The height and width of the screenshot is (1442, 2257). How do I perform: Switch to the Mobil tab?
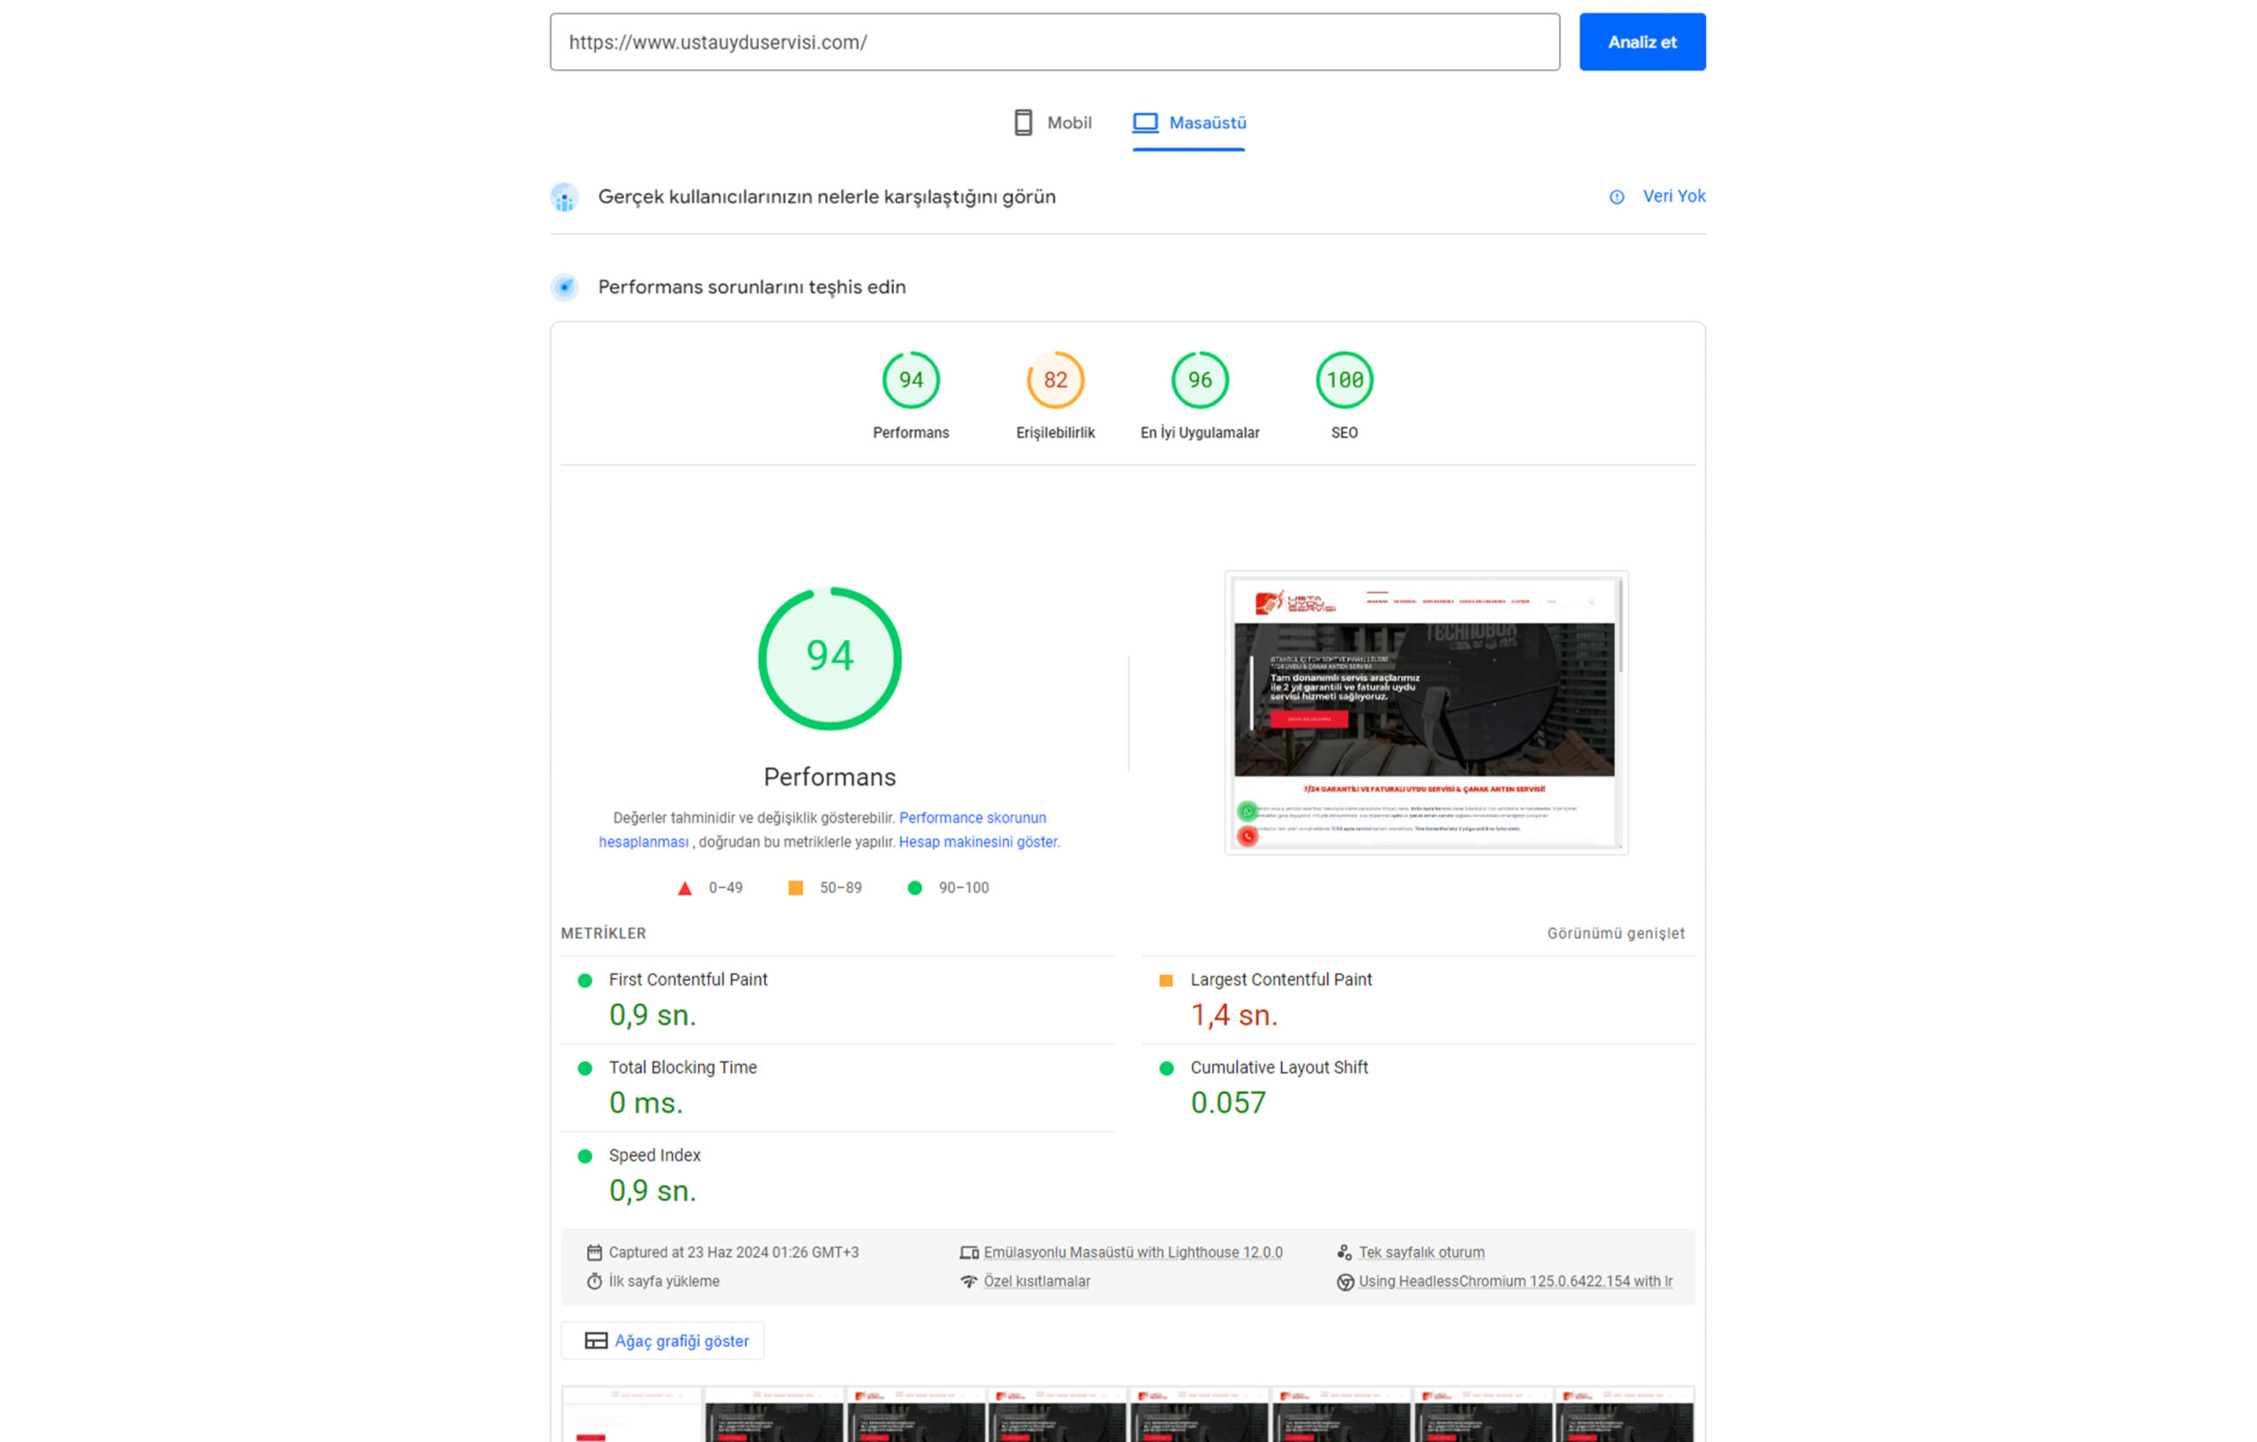point(1052,123)
